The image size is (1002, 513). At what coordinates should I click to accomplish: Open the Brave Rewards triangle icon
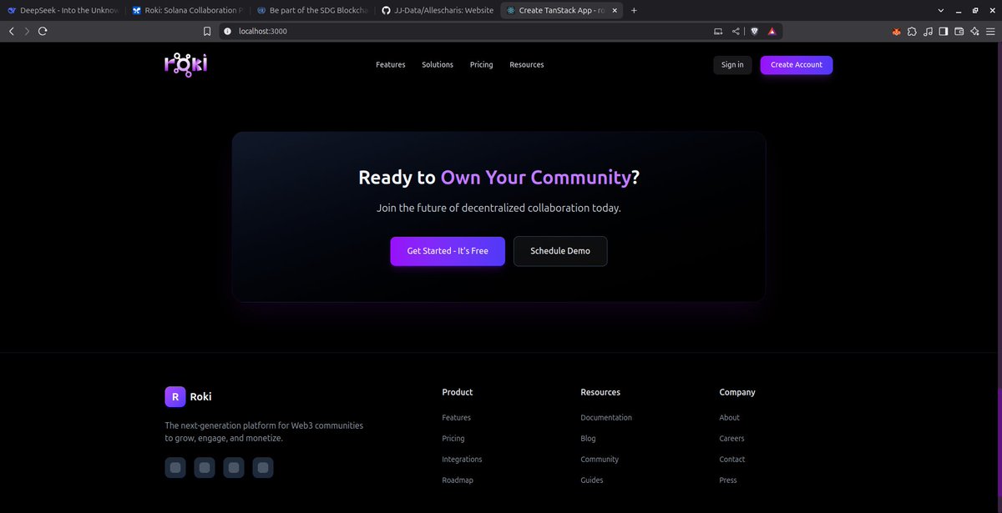(x=772, y=31)
